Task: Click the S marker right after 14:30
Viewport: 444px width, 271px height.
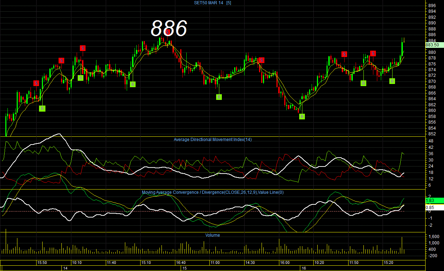Action: click(262, 60)
